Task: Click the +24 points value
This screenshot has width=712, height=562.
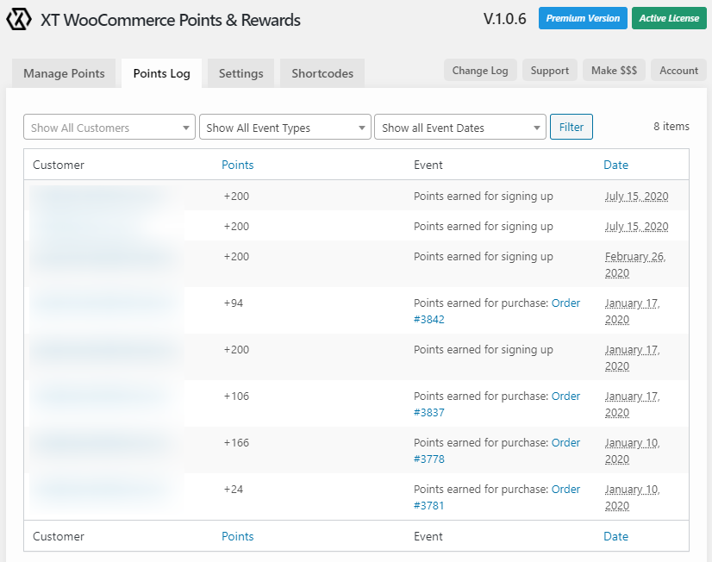Action: [x=234, y=489]
